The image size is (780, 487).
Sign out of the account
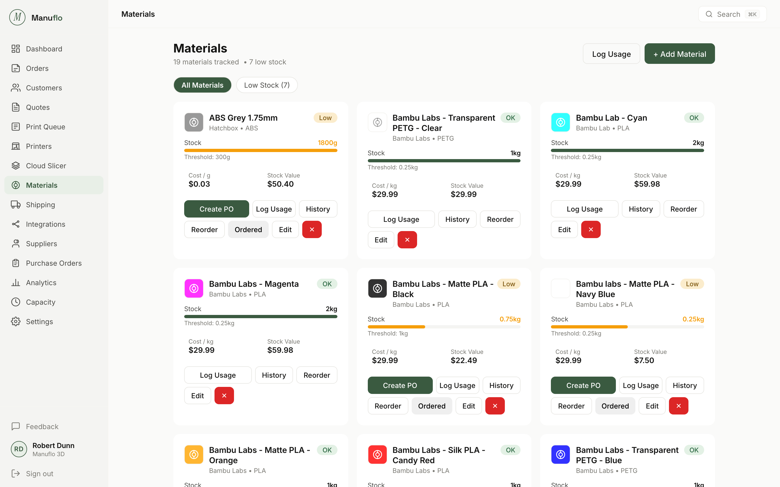coord(54,473)
